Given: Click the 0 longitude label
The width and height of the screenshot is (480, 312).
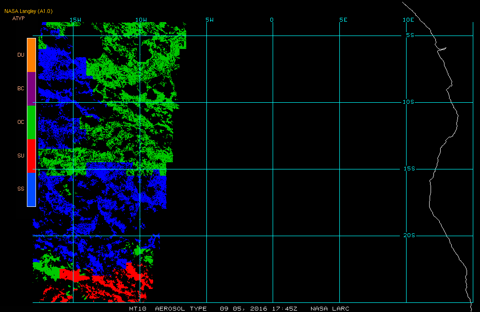Looking at the screenshot, I should tap(272, 20).
